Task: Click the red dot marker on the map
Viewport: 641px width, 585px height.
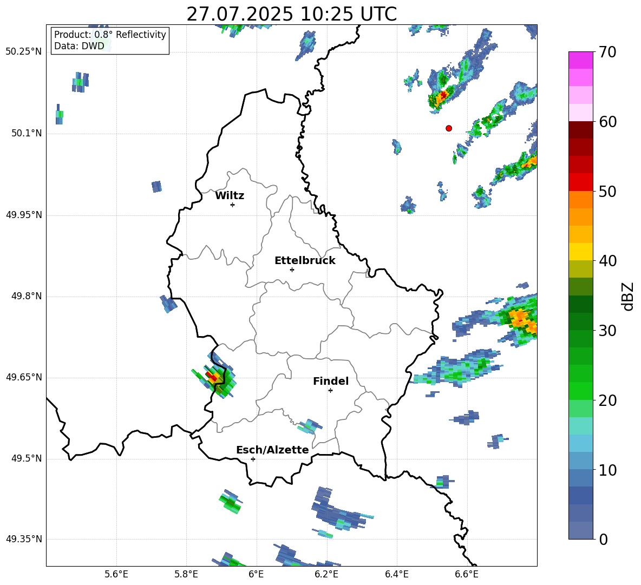Action: pyautogui.click(x=449, y=128)
